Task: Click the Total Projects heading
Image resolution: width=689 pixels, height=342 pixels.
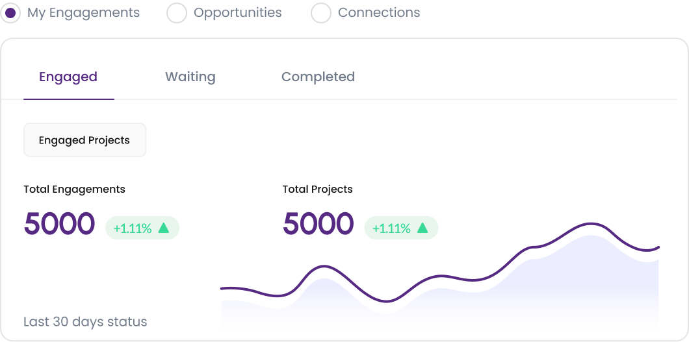Action: (317, 189)
